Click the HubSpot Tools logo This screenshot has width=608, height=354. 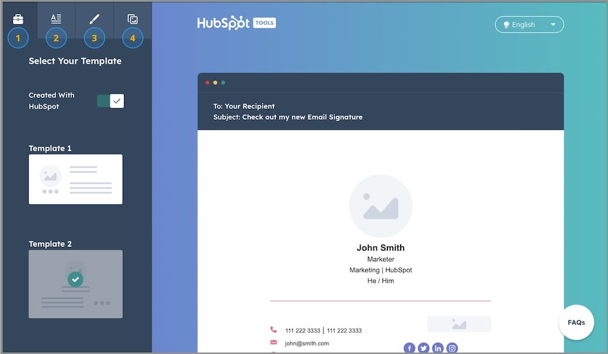coord(237,23)
